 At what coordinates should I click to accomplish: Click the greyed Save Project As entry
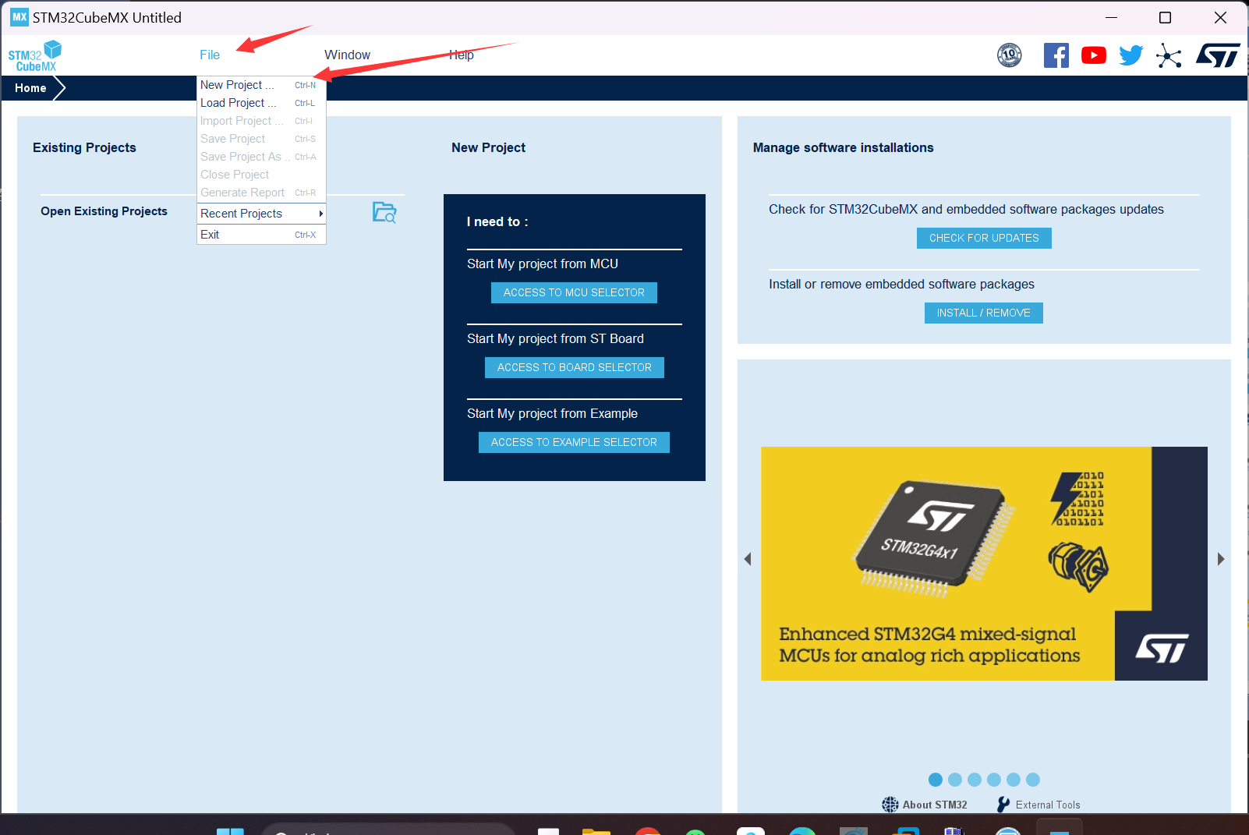point(261,157)
